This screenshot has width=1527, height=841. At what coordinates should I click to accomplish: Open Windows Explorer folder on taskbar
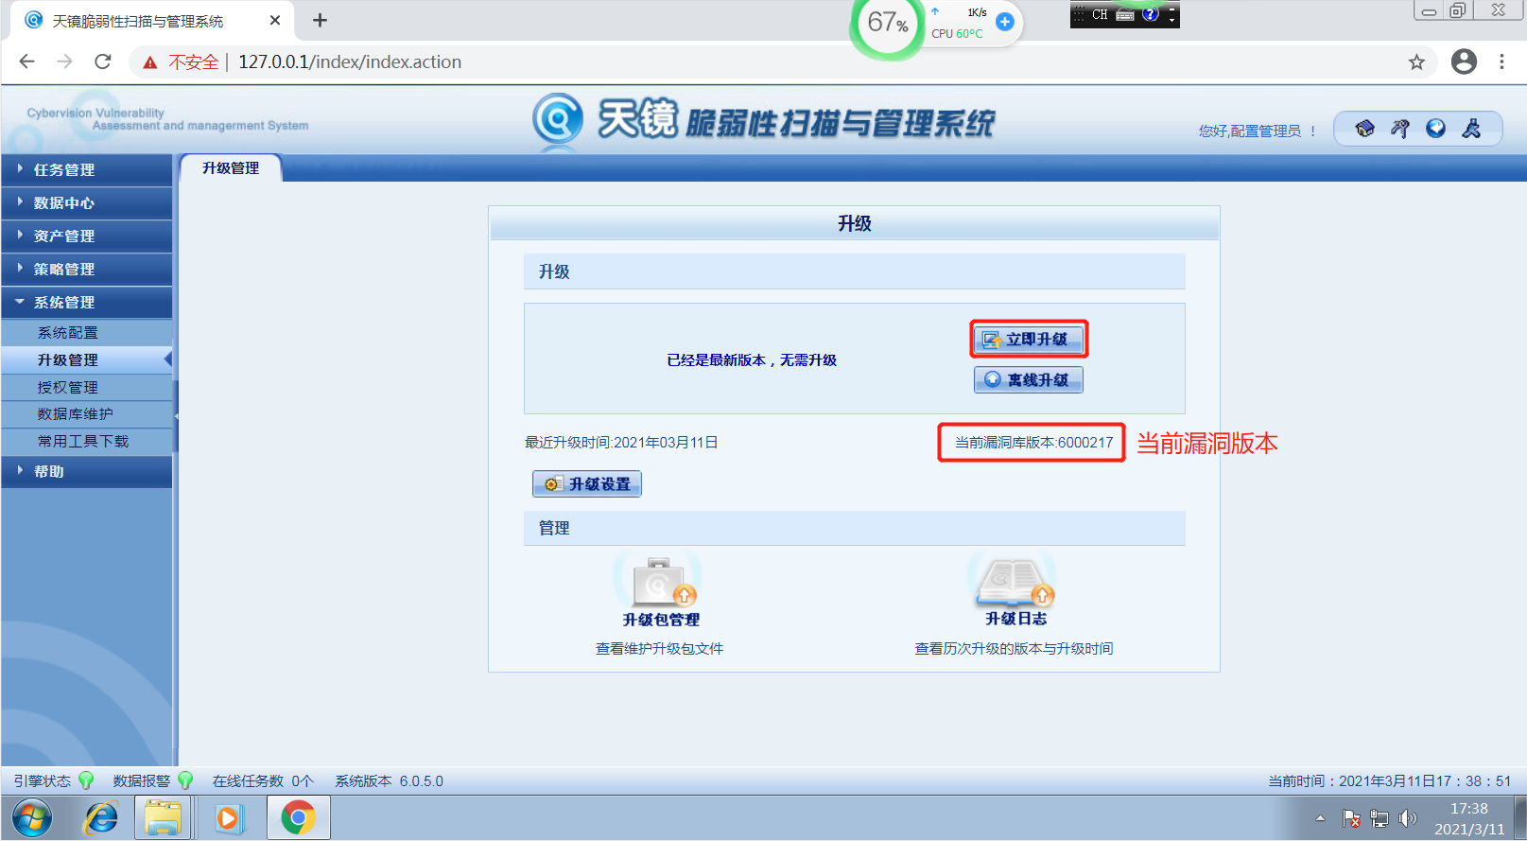[163, 817]
